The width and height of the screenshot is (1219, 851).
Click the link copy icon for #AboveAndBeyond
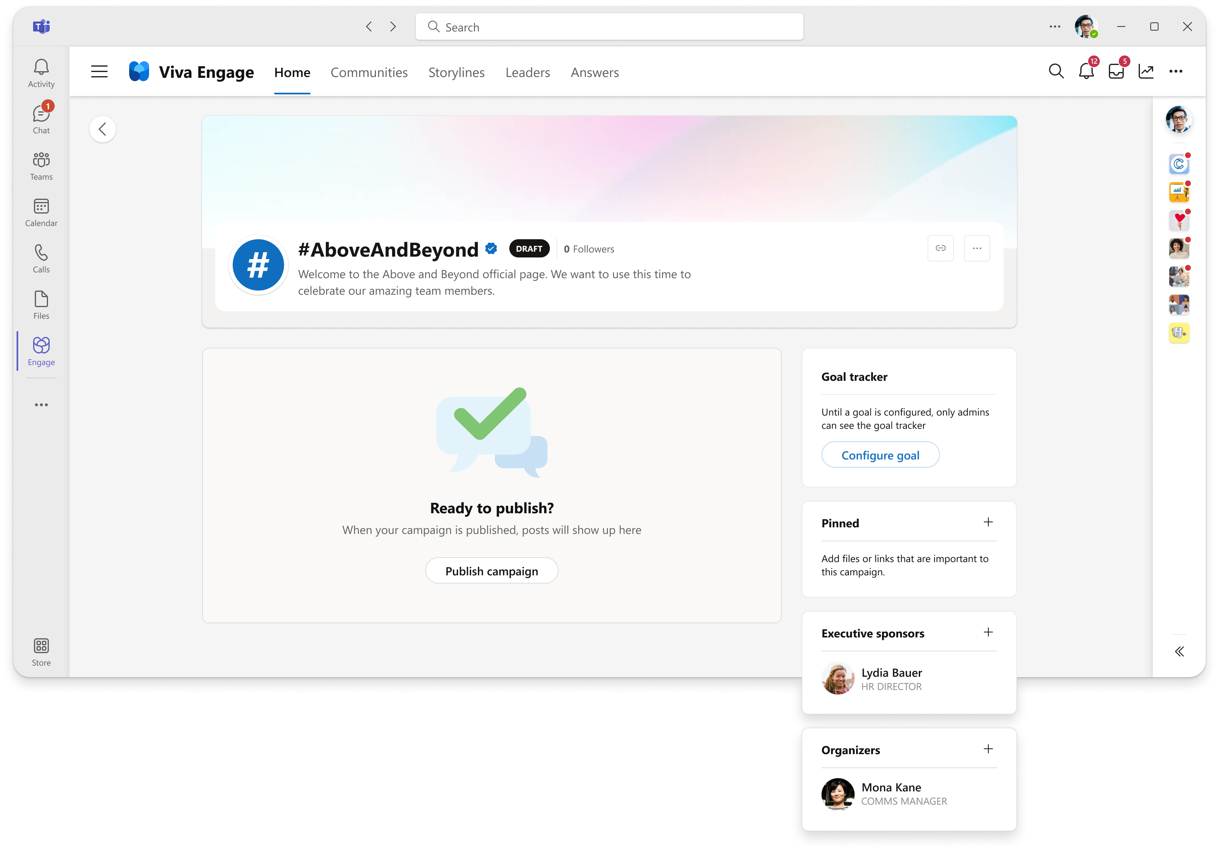[941, 247]
